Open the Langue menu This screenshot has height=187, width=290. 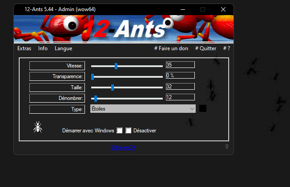63,48
